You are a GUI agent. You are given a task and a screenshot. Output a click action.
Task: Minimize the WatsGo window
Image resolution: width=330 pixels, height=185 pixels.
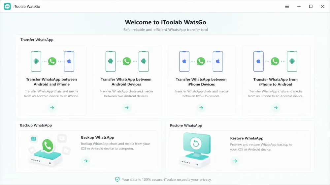pyautogui.click(x=299, y=7)
